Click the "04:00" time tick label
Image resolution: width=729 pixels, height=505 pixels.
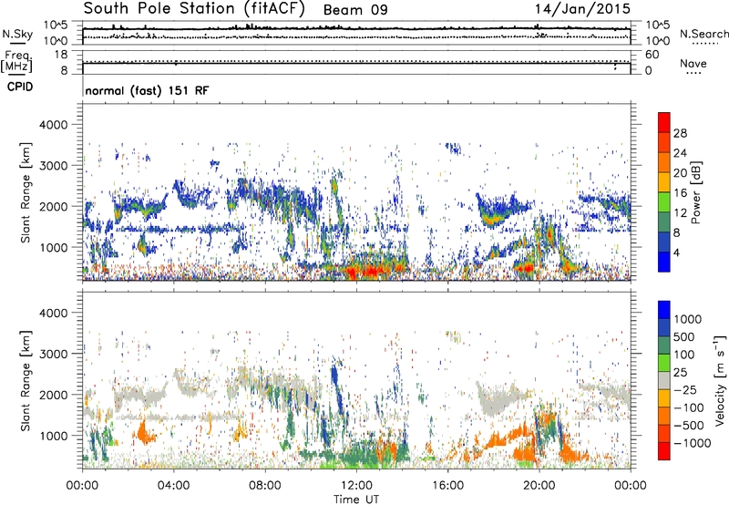pos(173,486)
